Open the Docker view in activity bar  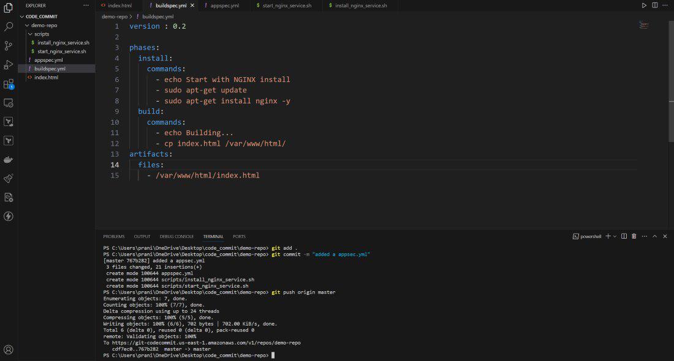click(8, 160)
